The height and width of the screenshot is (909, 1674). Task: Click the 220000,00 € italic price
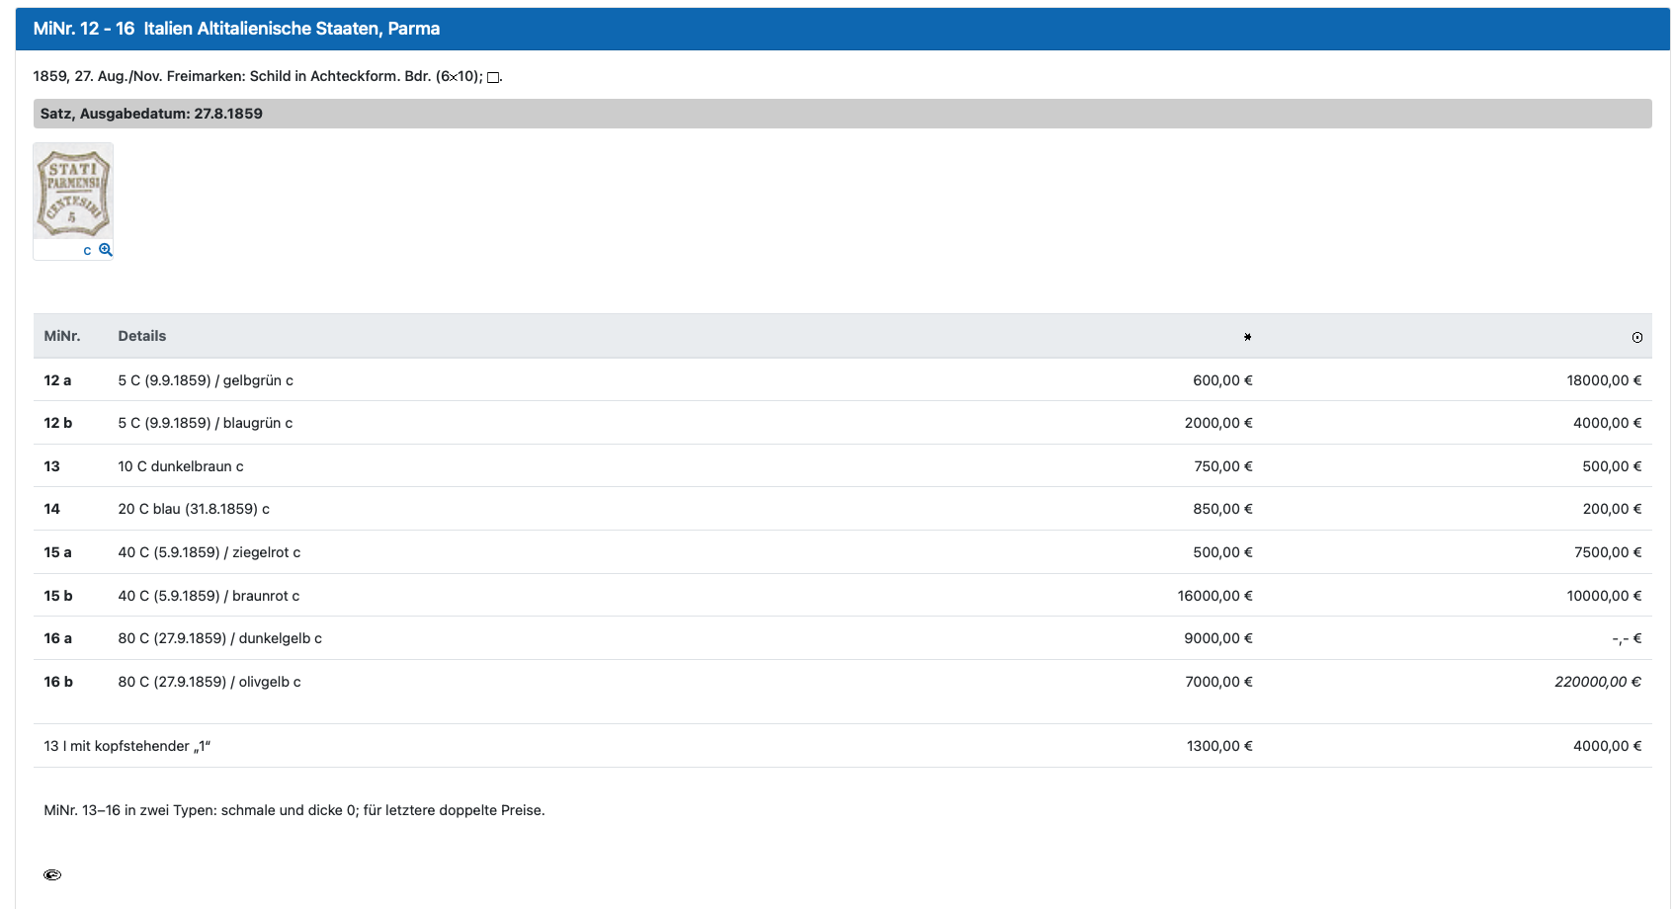point(1597,682)
